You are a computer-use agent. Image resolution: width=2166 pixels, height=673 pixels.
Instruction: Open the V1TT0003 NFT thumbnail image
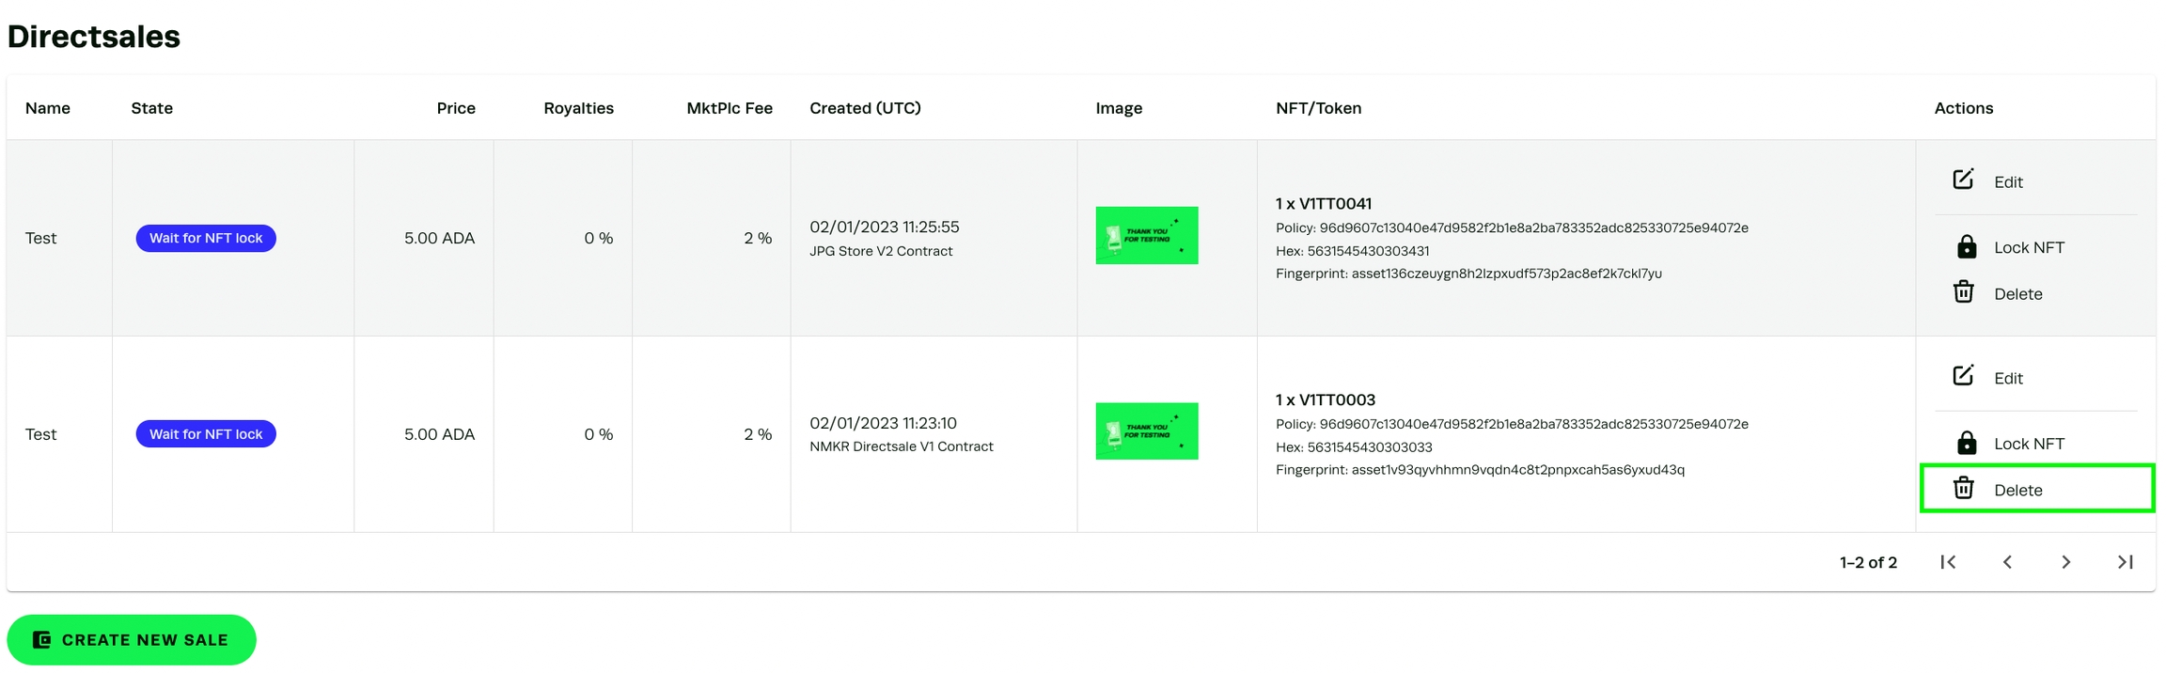pos(1146,431)
